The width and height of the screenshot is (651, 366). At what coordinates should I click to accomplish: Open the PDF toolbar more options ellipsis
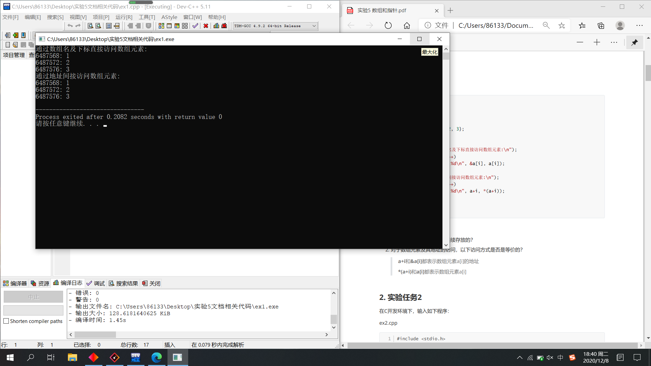click(x=614, y=42)
